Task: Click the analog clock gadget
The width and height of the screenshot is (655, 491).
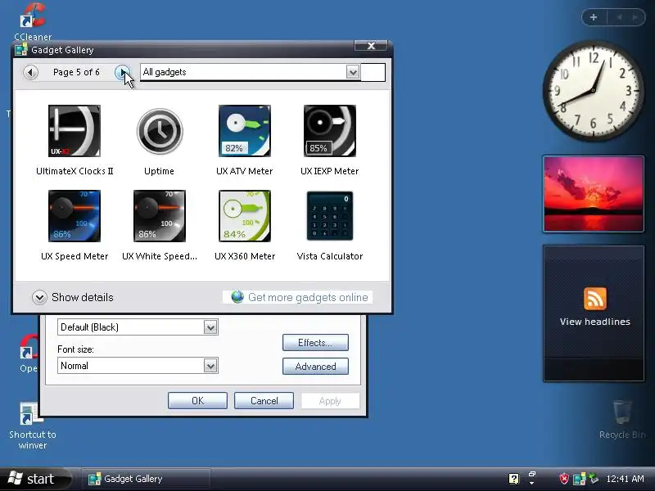Action: pyautogui.click(x=593, y=91)
